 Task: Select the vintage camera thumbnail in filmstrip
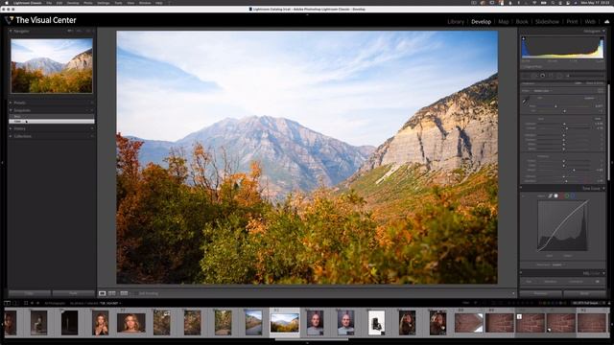(376, 323)
